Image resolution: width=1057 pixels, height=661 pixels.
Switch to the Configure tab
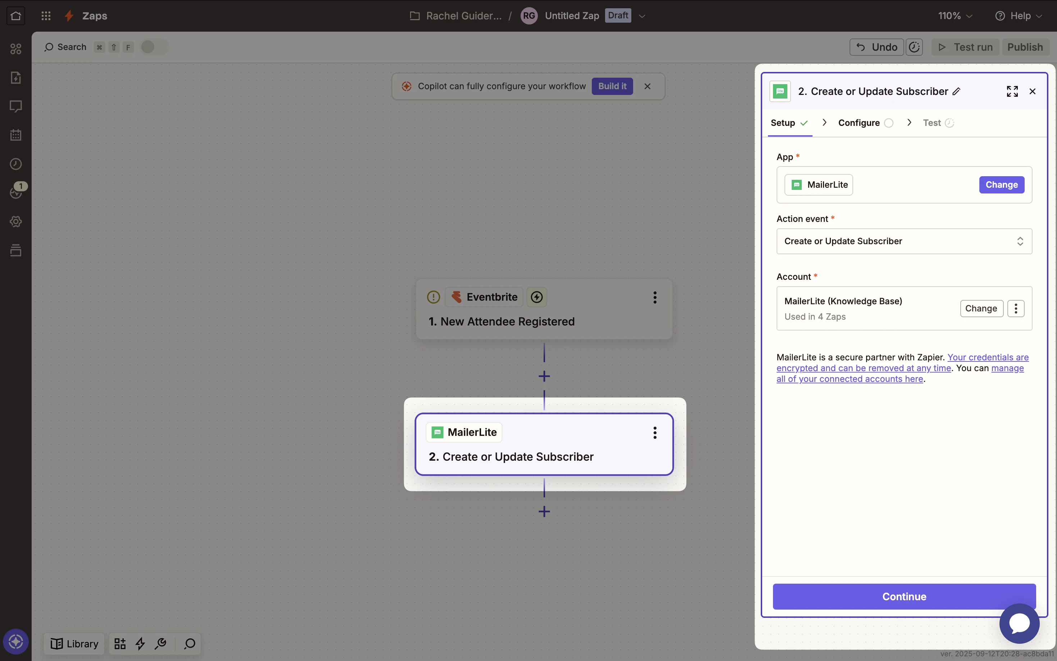pos(866,123)
